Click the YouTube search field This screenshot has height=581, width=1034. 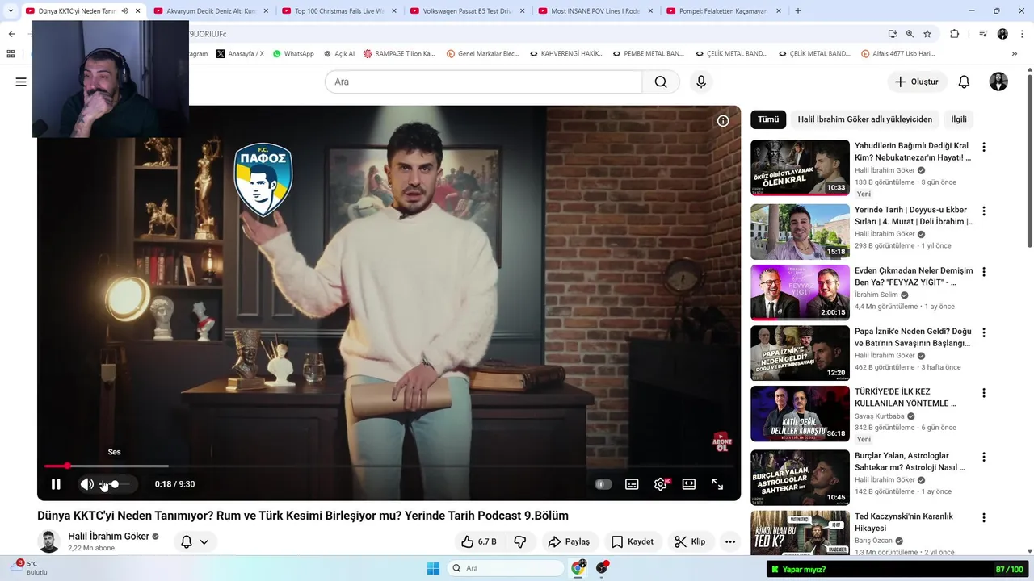[483, 82]
